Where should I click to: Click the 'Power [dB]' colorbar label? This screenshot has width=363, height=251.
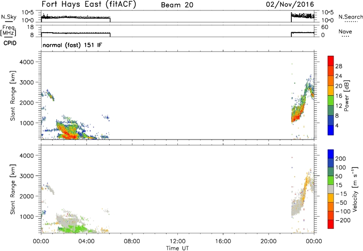click(346, 96)
